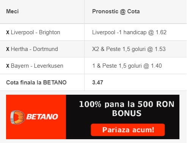
Task: Select the Hertha - Dortmund match cell
Action: point(42,49)
